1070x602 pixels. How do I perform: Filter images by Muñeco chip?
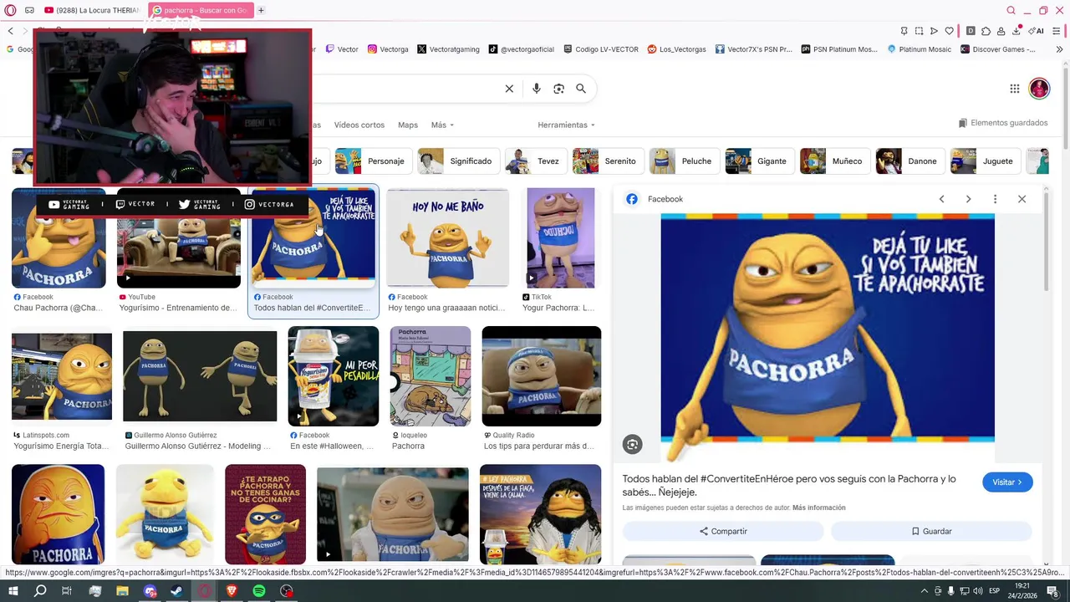pyautogui.click(x=834, y=161)
